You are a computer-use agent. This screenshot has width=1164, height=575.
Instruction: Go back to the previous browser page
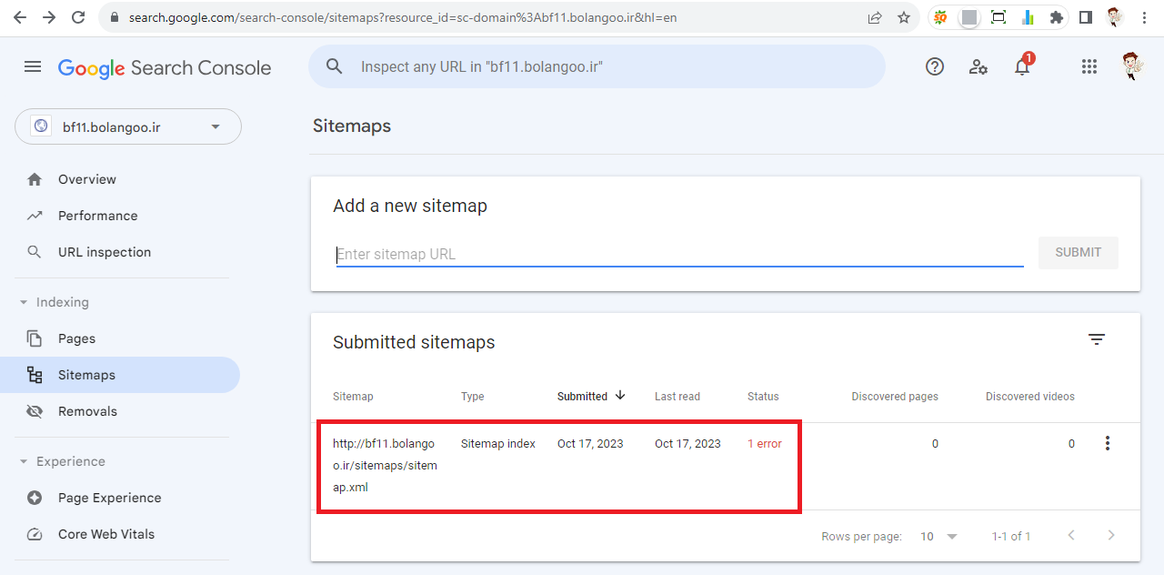(x=20, y=17)
